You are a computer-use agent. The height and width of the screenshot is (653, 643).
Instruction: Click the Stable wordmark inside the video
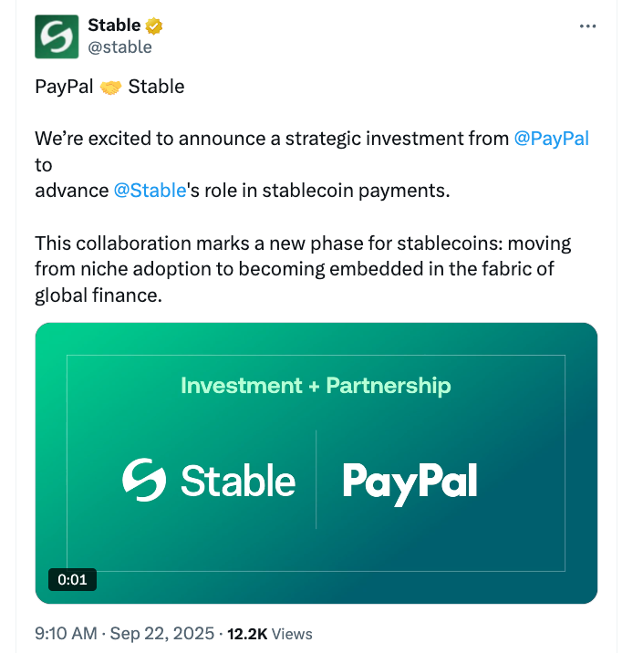[x=238, y=481]
